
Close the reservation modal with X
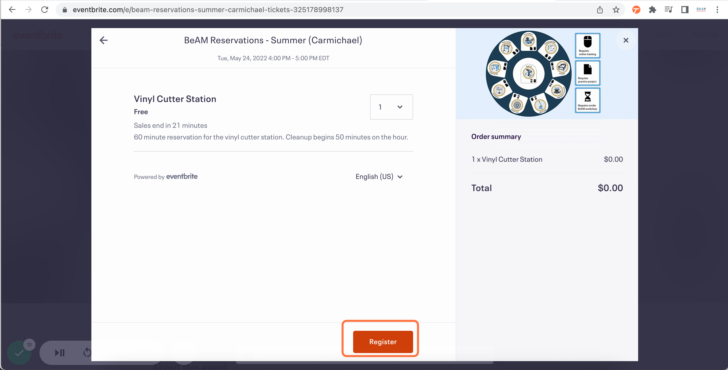click(626, 40)
